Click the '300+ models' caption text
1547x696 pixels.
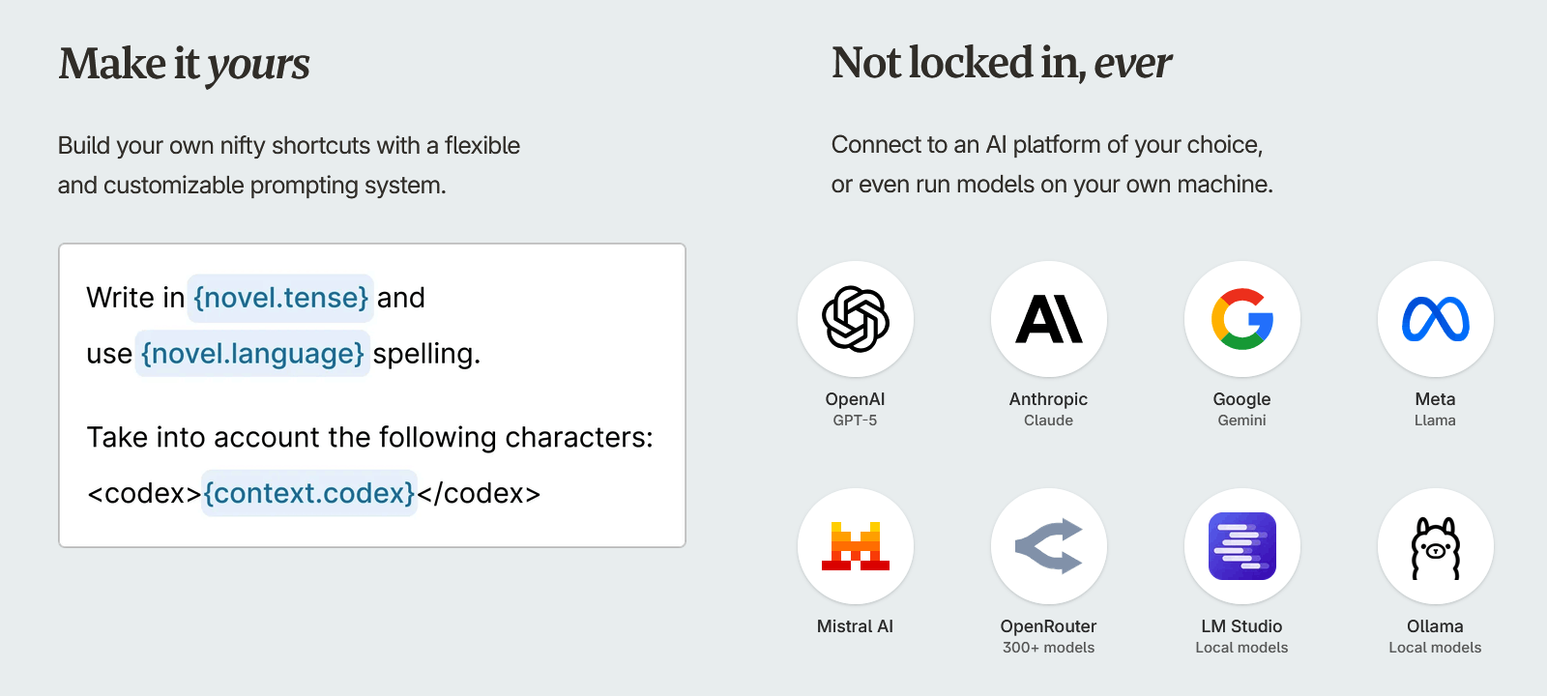(1048, 648)
